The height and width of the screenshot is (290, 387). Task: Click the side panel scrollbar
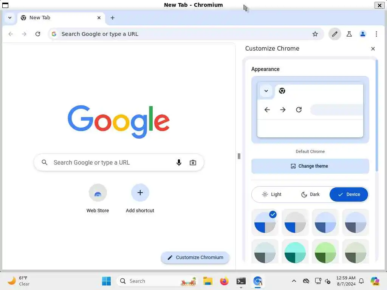376,116
